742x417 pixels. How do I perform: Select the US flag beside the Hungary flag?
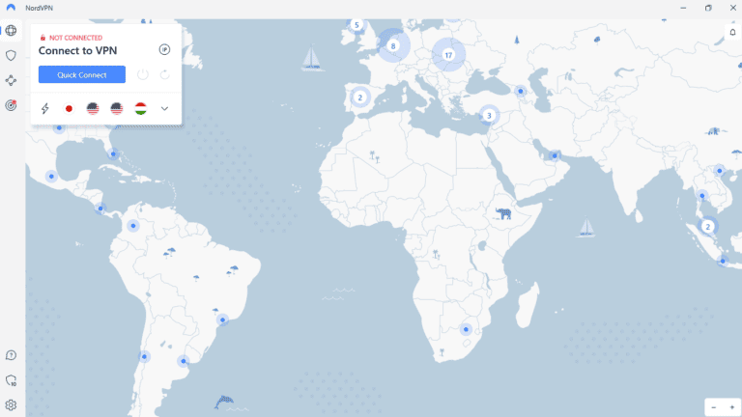(116, 109)
